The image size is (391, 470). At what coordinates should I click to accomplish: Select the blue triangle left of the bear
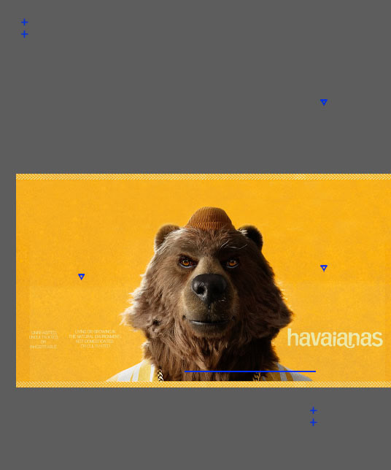[81, 277]
